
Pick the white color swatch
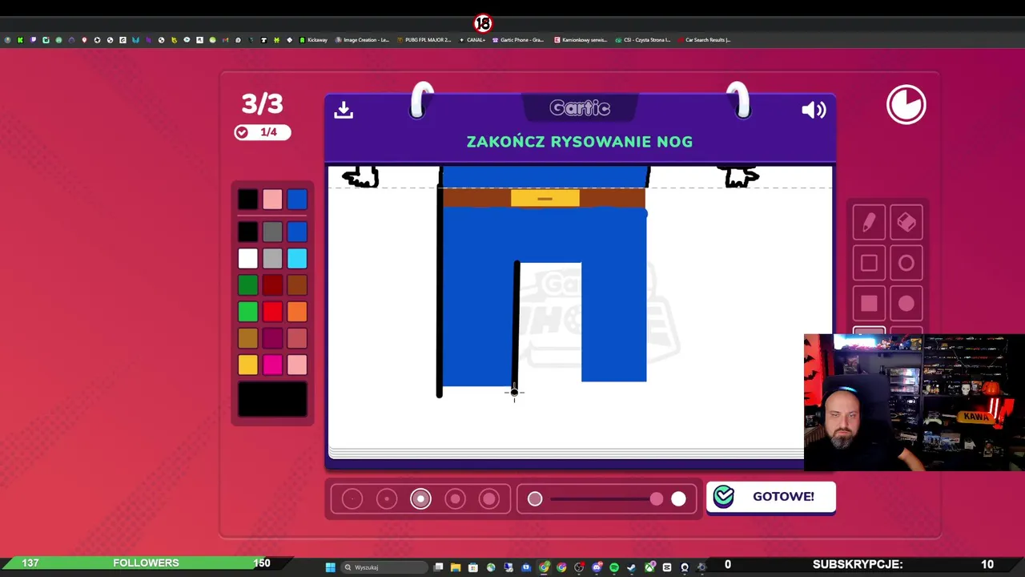pos(248,258)
